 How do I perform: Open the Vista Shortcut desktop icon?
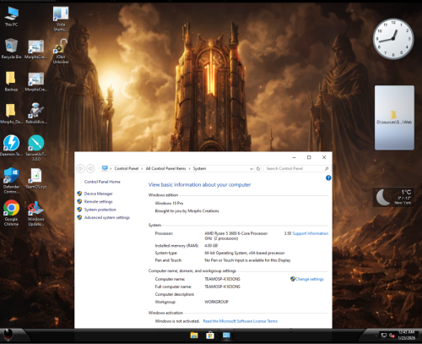coord(61,19)
